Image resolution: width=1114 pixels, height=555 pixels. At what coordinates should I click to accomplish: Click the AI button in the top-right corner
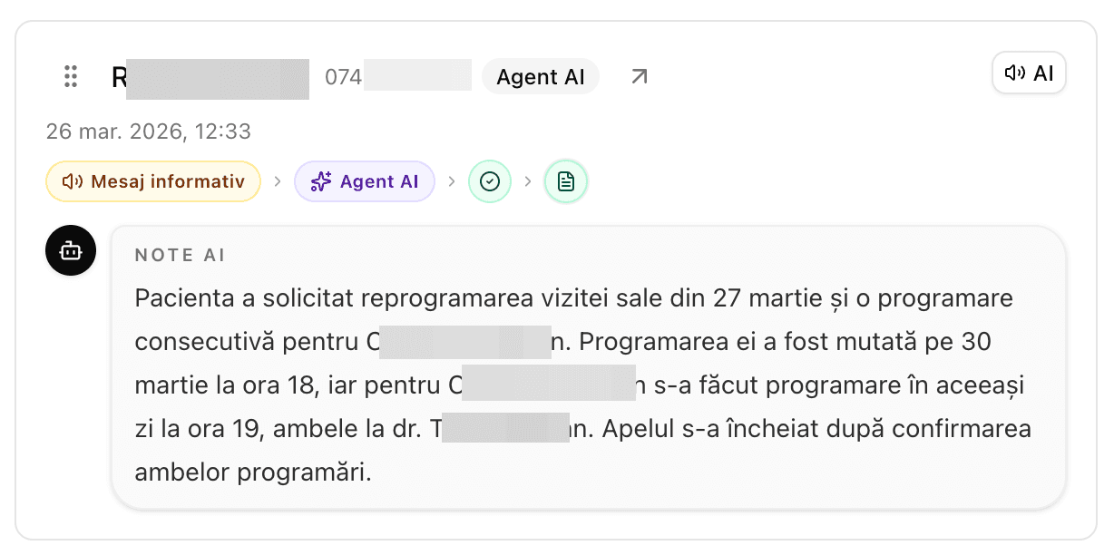(x=1029, y=73)
